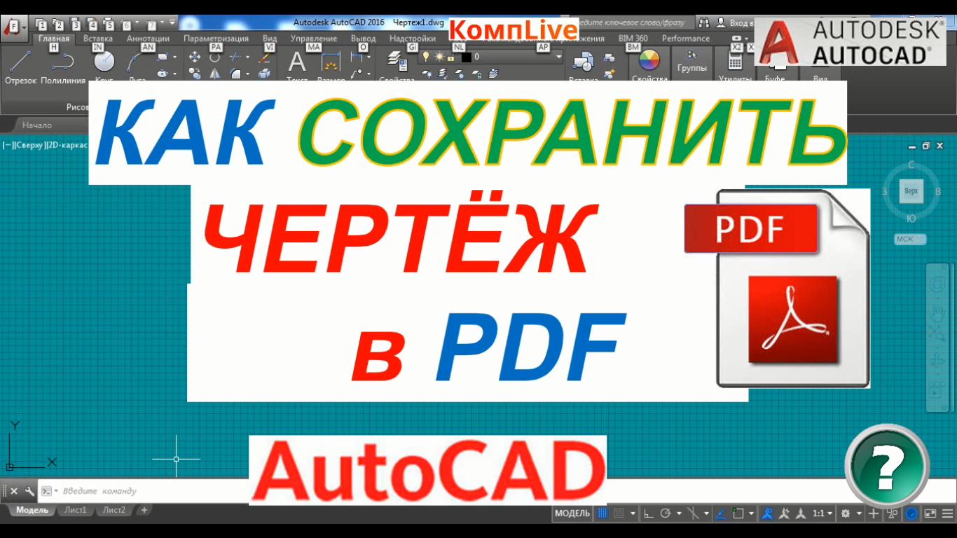Choose the Rotate tool in the ribbon

pyautogui.click(x=215, y=57)
